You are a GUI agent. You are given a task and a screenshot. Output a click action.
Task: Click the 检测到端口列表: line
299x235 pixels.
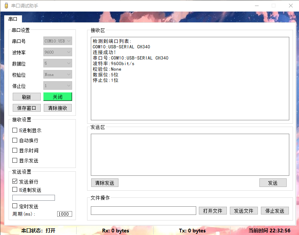pyautogui.click(x=112, y=41)
